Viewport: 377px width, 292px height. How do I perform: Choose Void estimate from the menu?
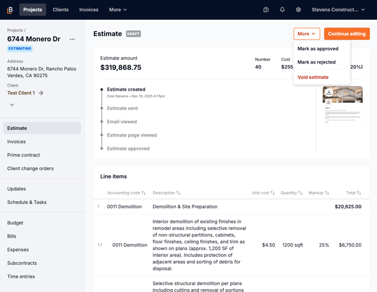point(313,77)
